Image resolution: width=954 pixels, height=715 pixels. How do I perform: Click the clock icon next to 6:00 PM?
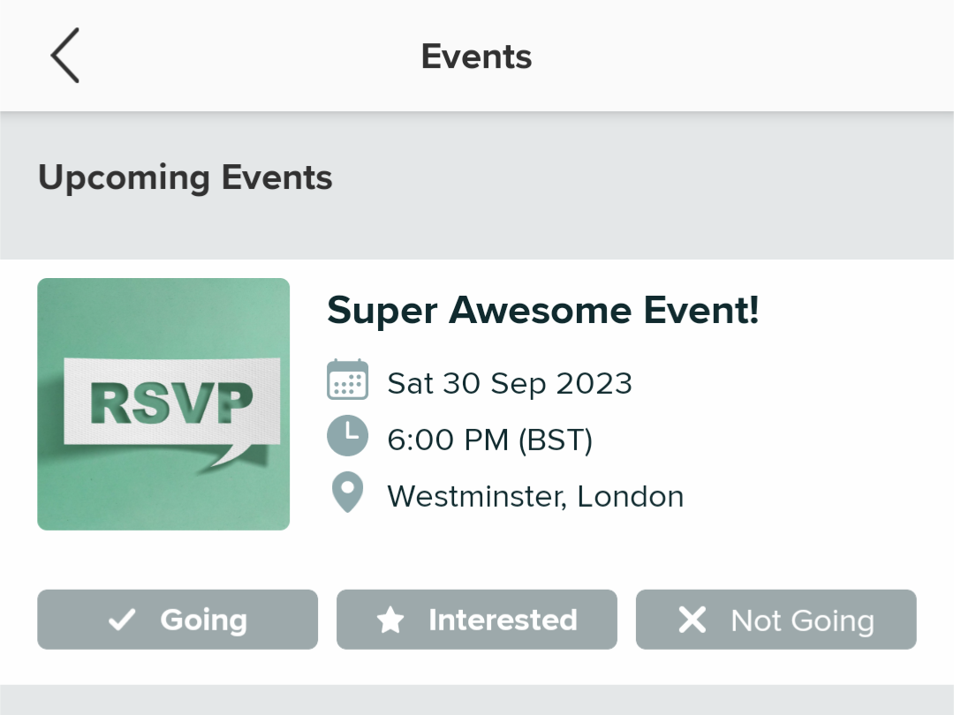point(347,435)
